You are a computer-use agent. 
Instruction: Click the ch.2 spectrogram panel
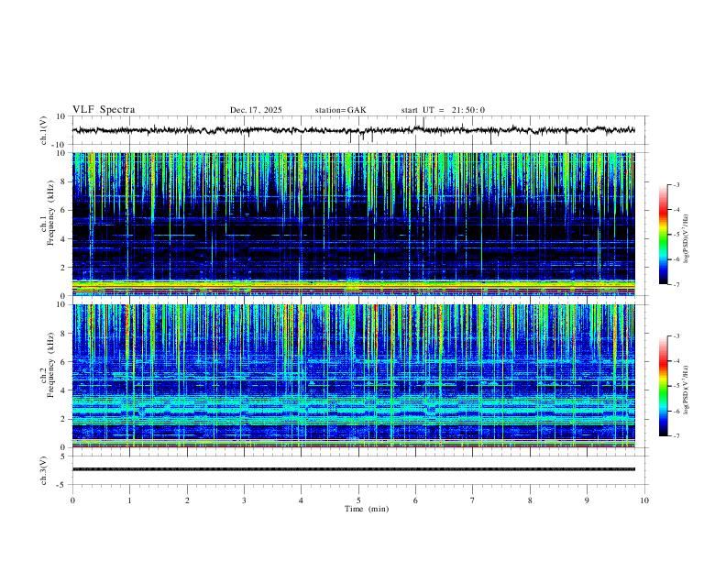(x=354, y=376)
